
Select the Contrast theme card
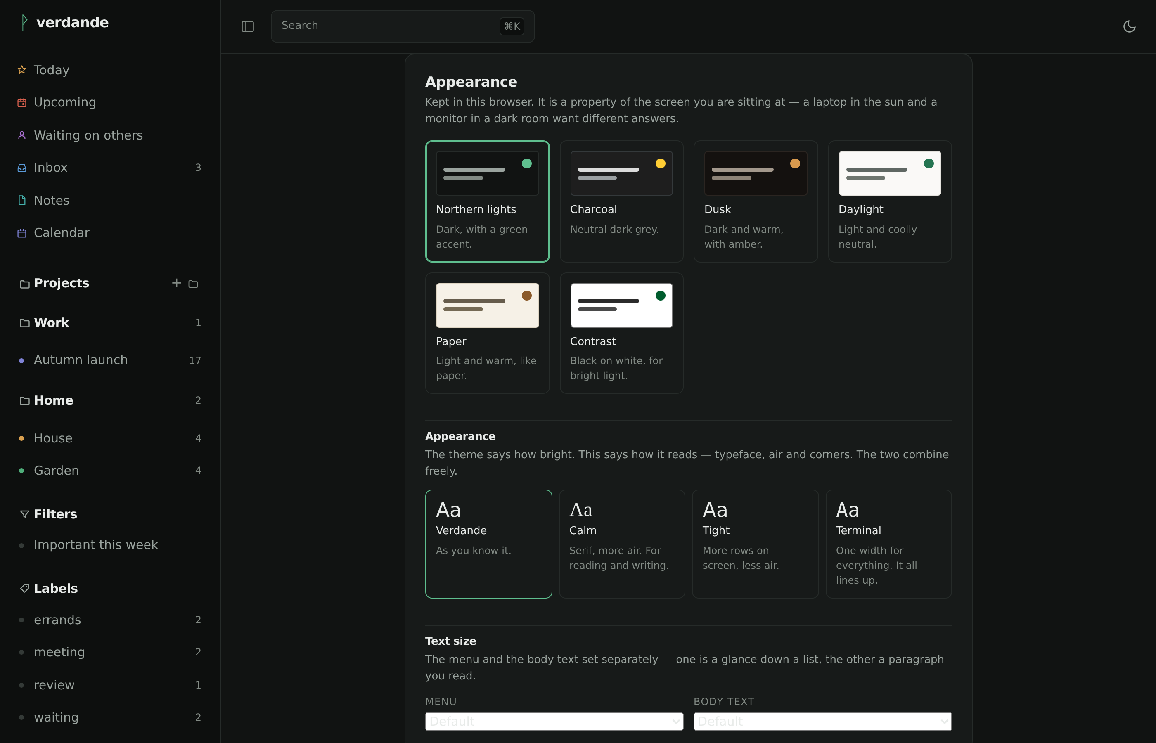point(621,333)
